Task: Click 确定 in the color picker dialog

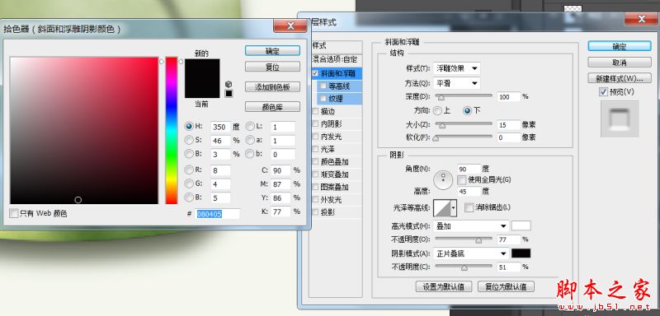Action: click(272, 51)
